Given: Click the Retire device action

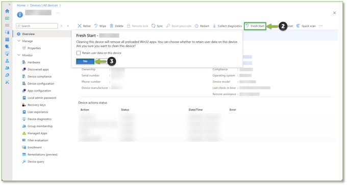Looking at the screenshot, I should pos(84,26).
